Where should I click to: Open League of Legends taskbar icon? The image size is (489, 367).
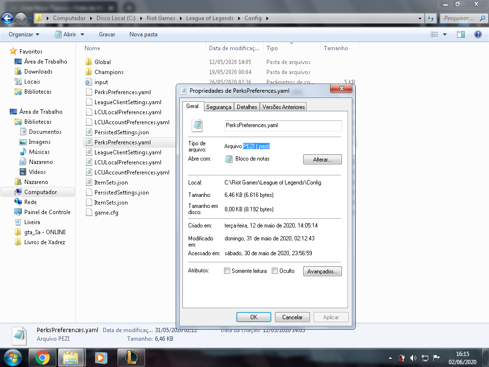131,357
